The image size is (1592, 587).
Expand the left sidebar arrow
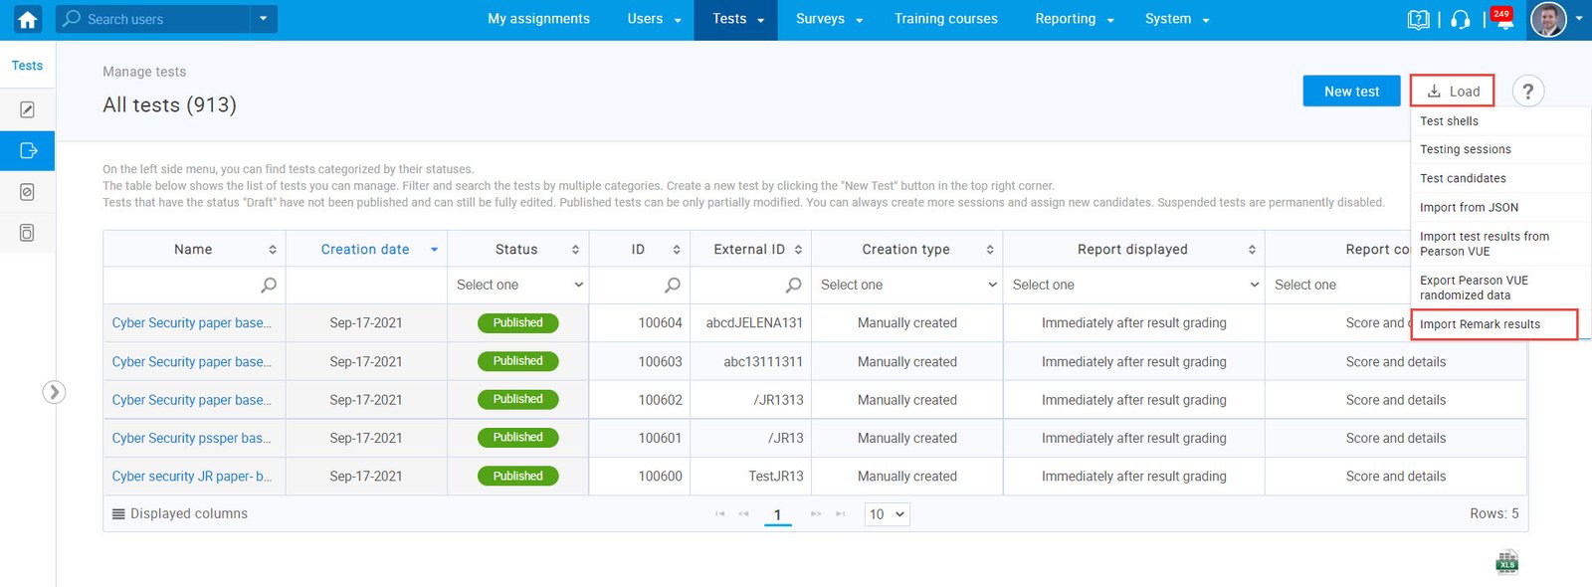click(x=54, y=392)
